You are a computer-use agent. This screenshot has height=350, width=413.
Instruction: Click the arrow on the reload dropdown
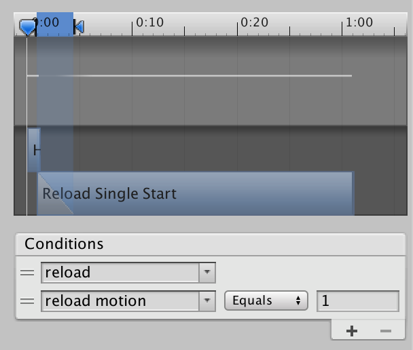(207, 273)
